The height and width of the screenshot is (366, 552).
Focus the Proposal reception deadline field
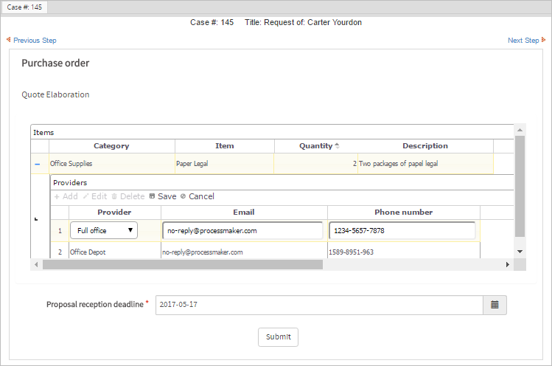point(318,305)
